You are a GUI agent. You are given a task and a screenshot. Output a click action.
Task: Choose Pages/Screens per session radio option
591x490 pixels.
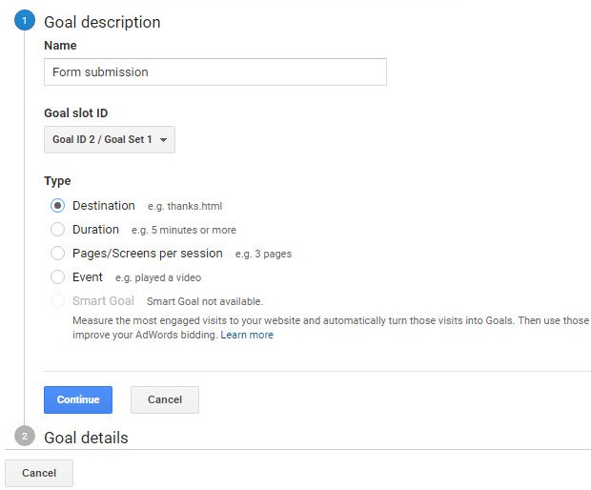(x=57, y=254)
